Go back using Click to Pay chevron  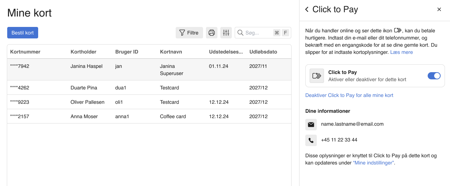pos(307,10)
